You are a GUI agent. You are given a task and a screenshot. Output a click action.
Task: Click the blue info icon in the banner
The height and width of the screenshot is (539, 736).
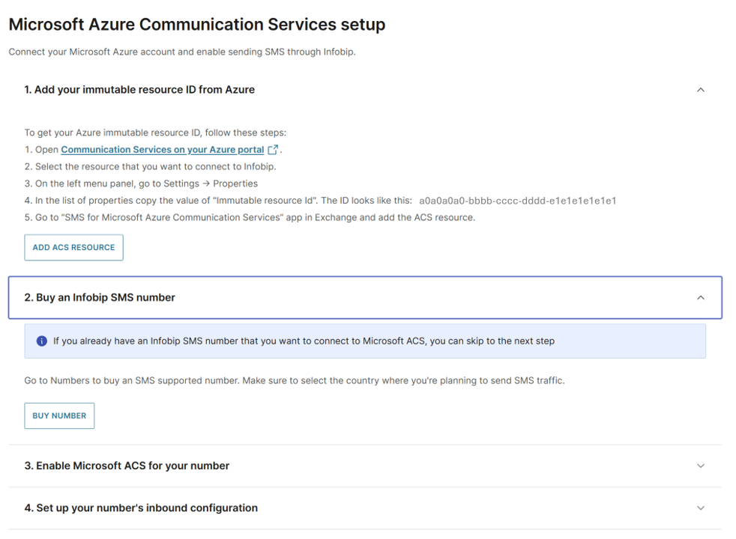click(42, 341)
